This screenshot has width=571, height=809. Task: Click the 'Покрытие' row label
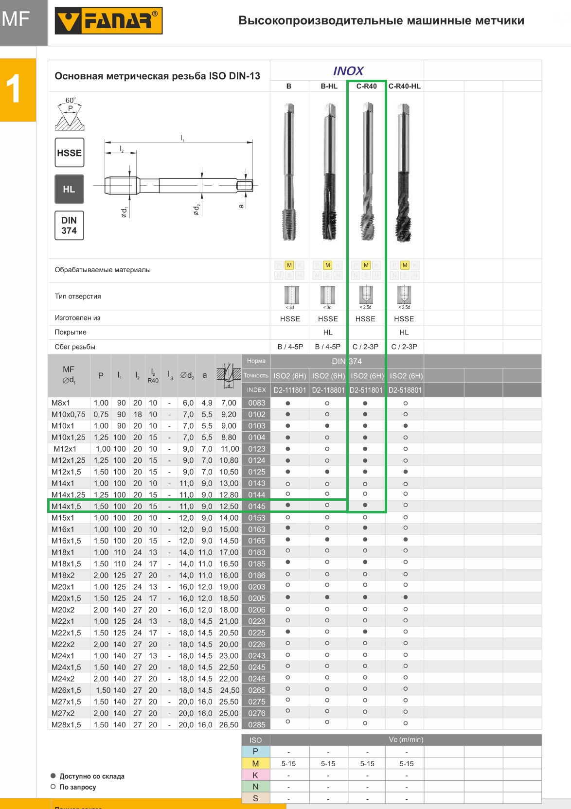point(71,332)
